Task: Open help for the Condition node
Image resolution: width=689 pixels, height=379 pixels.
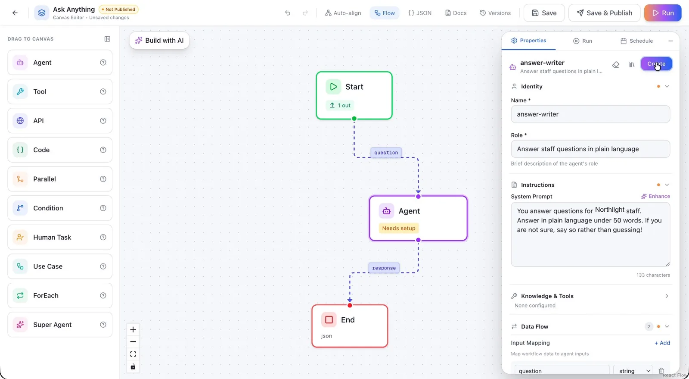Action: (103, 208)
